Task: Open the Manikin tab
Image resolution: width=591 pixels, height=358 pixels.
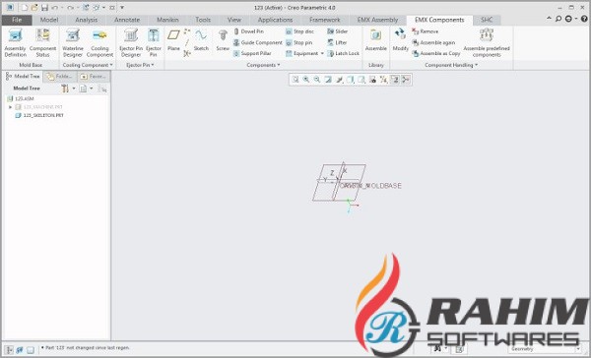Action: click(167, 20)
